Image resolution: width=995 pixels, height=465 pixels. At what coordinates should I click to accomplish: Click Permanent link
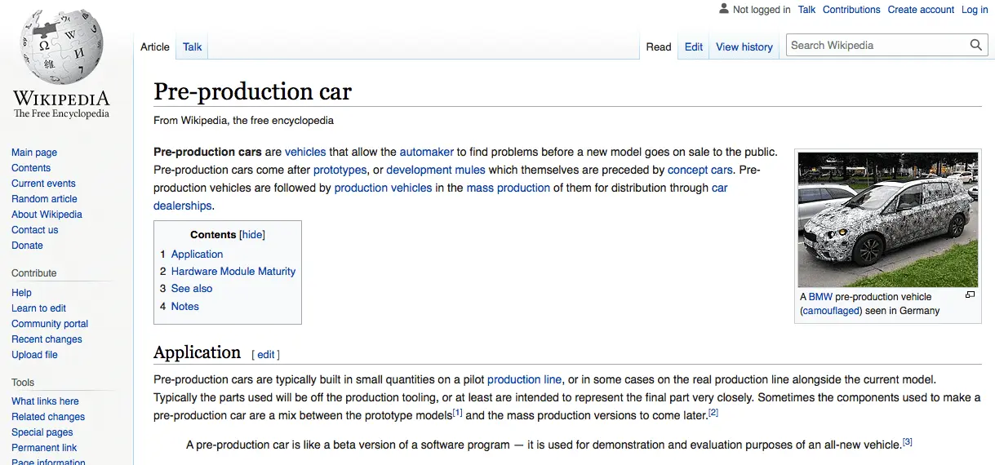click(44, 448)
